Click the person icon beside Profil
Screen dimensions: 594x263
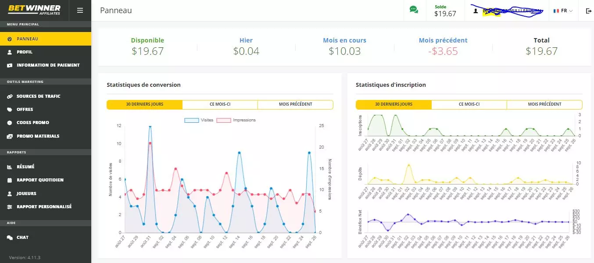[10, 52]
